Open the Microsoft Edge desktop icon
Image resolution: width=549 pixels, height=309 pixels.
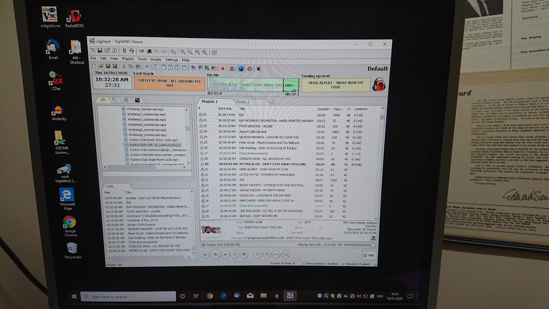click(x=67, y=199)
